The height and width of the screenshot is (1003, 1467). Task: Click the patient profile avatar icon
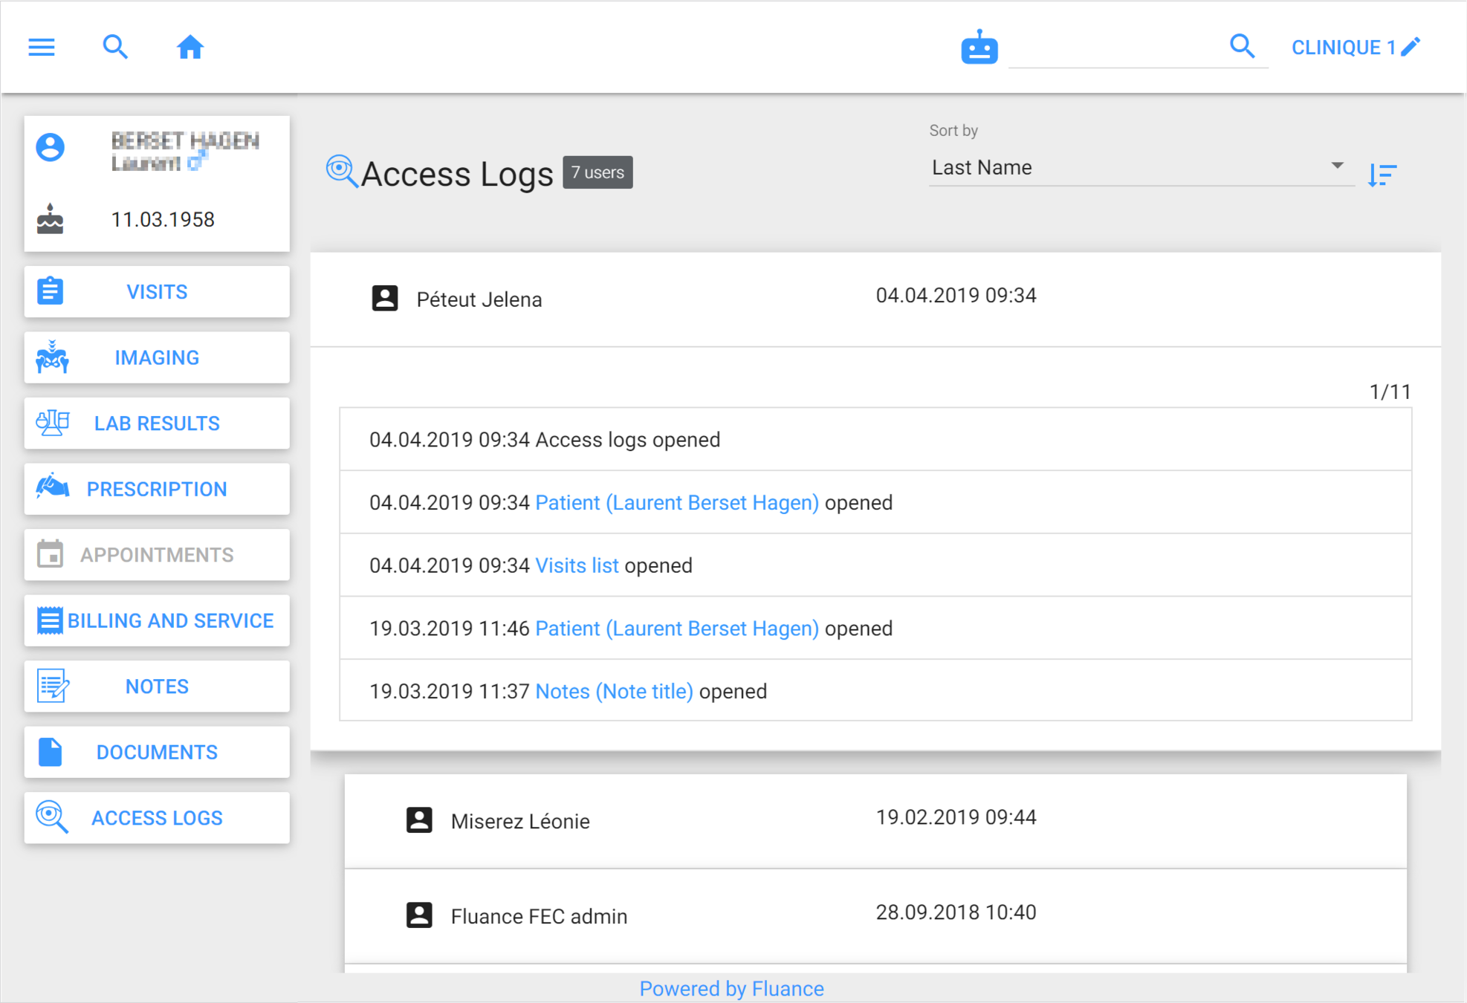click(51, 147)
